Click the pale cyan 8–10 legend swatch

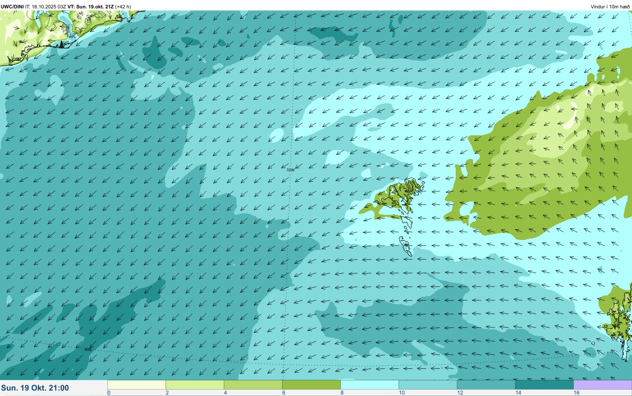click(369, 385)
